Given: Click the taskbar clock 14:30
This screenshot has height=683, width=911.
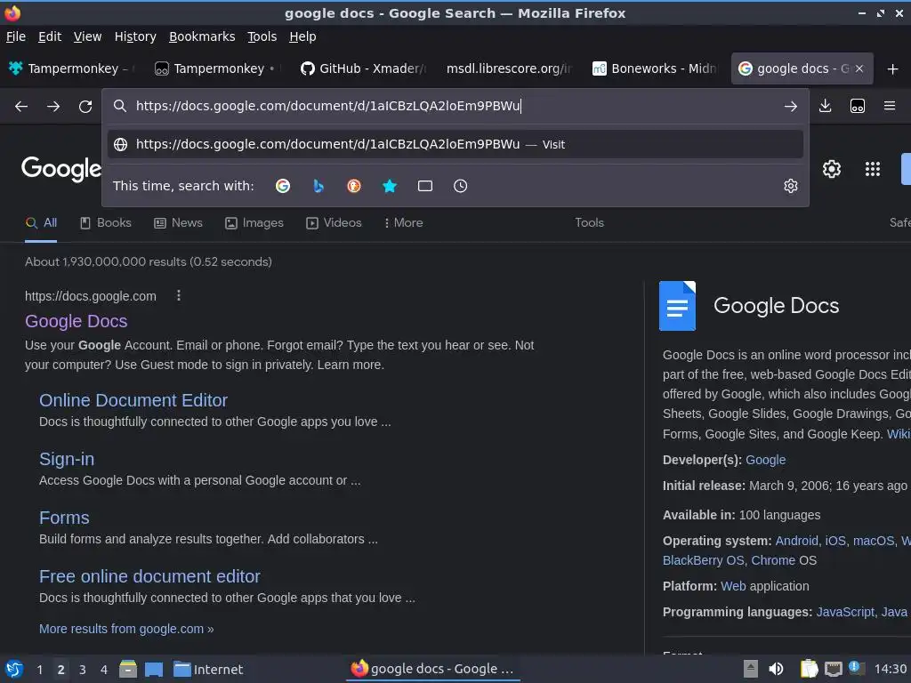Looking at the screenshot, I should (x=890, y=669).
